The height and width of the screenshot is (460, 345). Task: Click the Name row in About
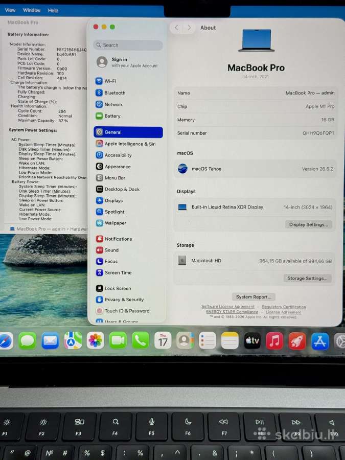click(x=256, y=93)
